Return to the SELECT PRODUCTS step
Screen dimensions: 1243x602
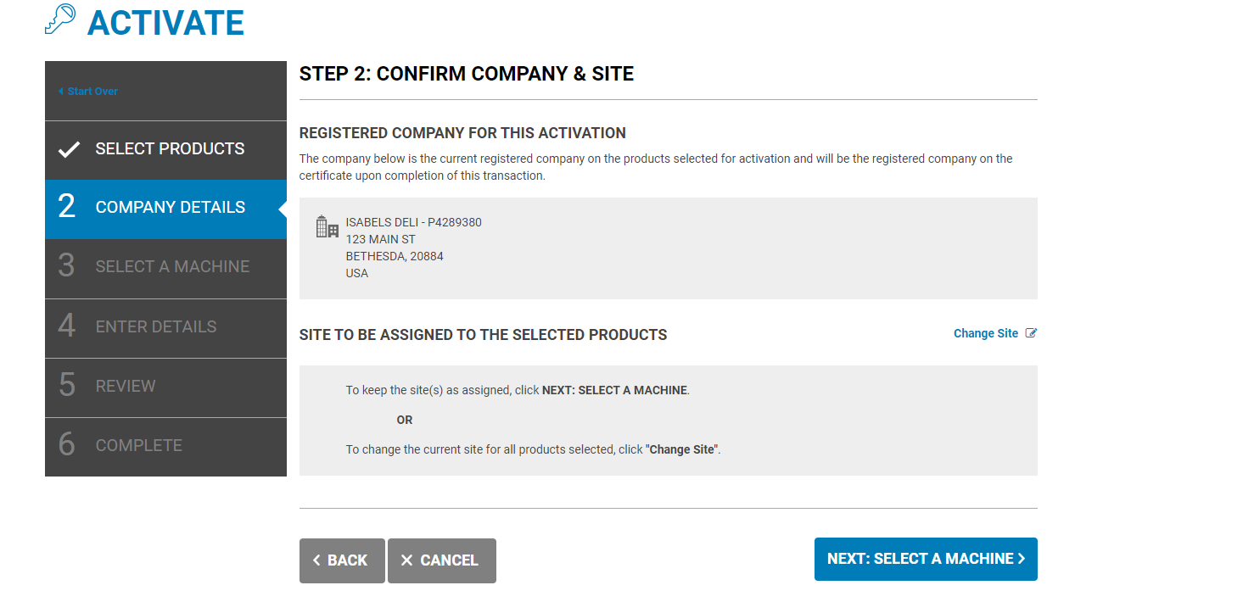pos(165,149)
